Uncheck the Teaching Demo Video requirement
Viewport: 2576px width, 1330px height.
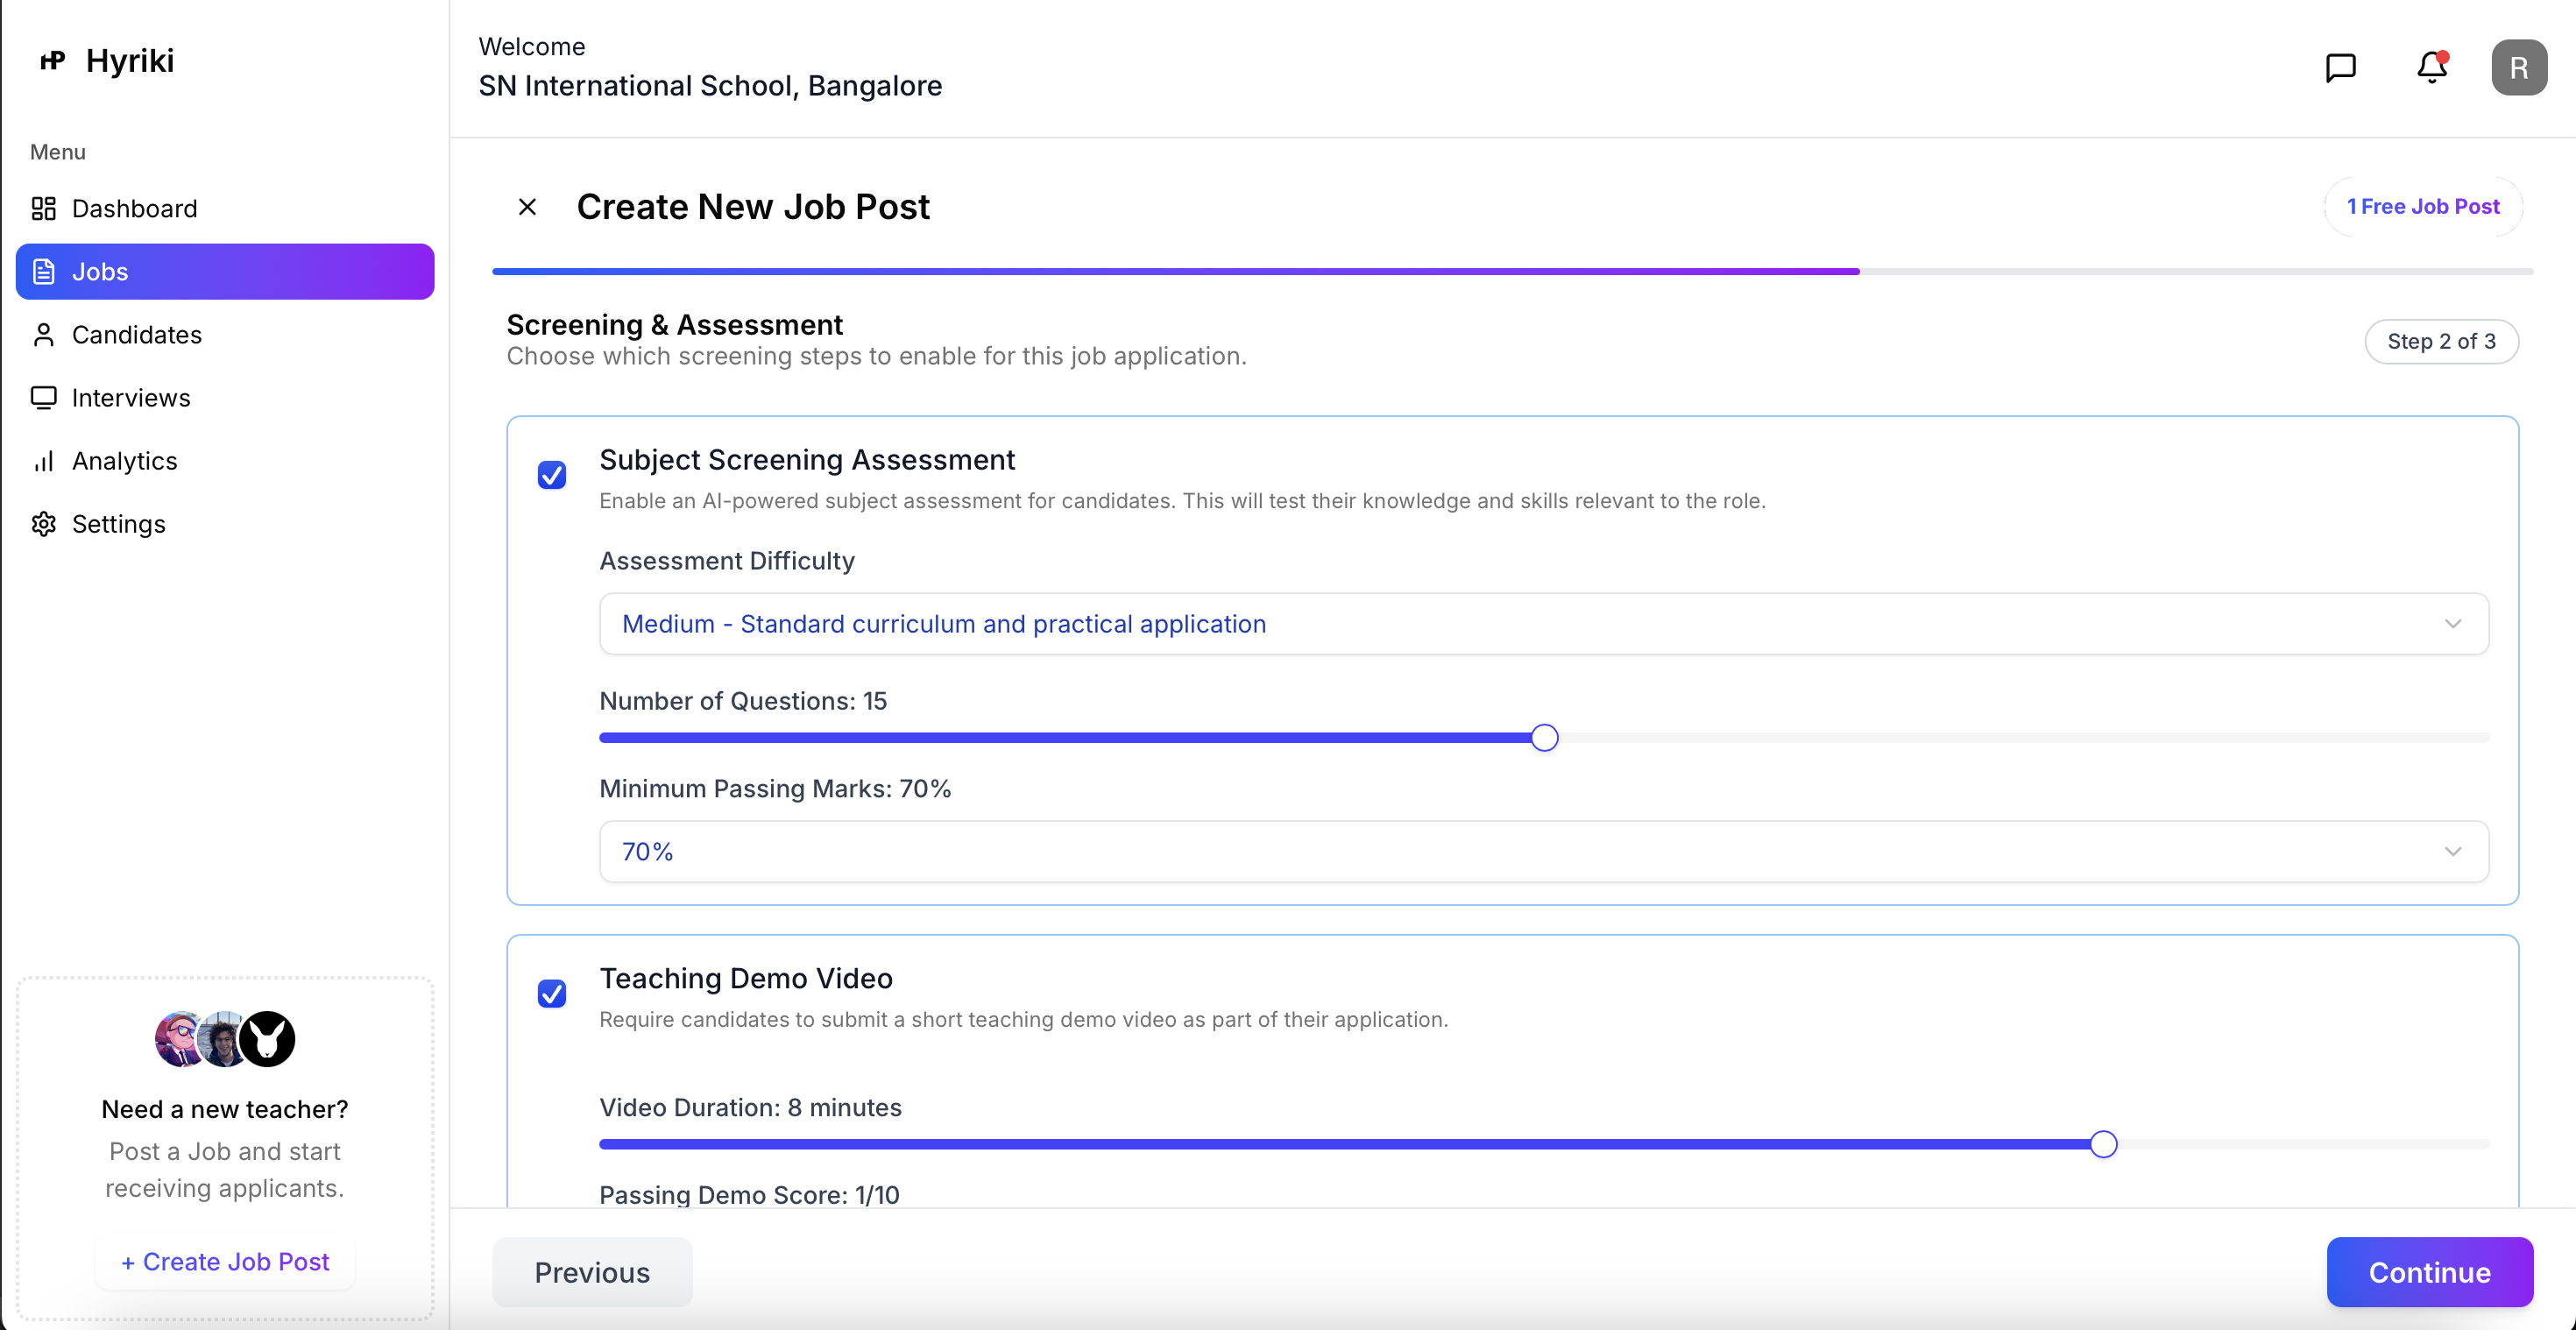coord(552,993)
